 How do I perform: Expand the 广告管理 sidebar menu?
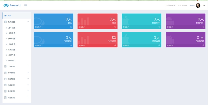[17, 66]
